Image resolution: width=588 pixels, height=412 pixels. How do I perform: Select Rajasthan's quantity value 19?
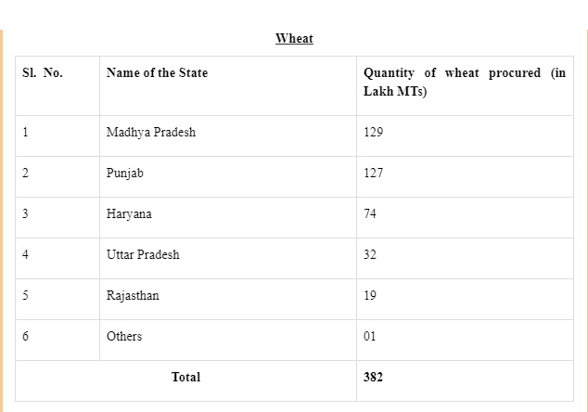pyautogui.click(x=370, y=295)
